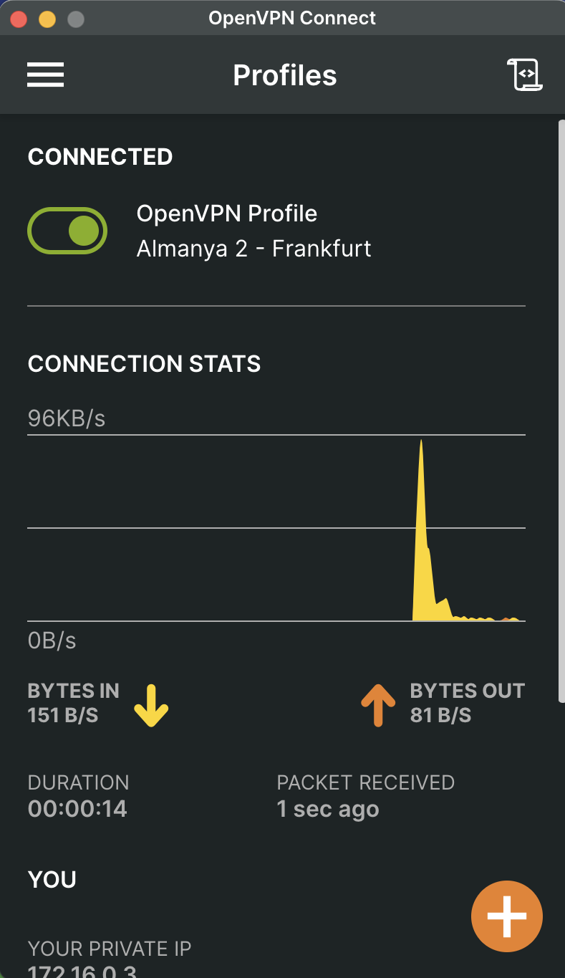Minimize the OpenVPN Connect window
This screenshot has height=978, width=565.
pyautogui.click(x=47, y=19)
